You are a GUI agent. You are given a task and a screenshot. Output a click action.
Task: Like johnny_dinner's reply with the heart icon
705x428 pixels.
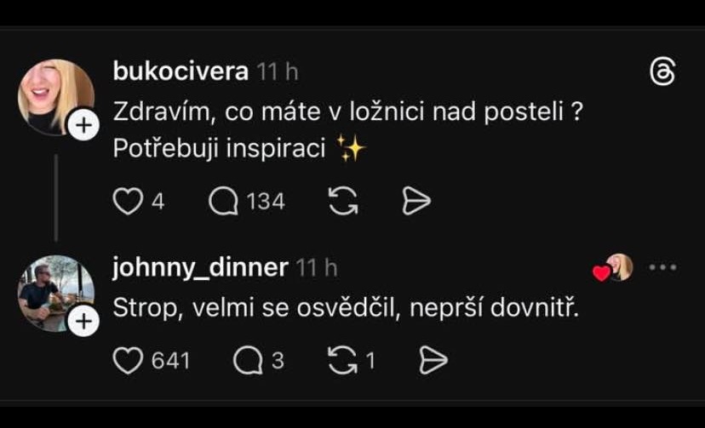click(x=128, y=361)
